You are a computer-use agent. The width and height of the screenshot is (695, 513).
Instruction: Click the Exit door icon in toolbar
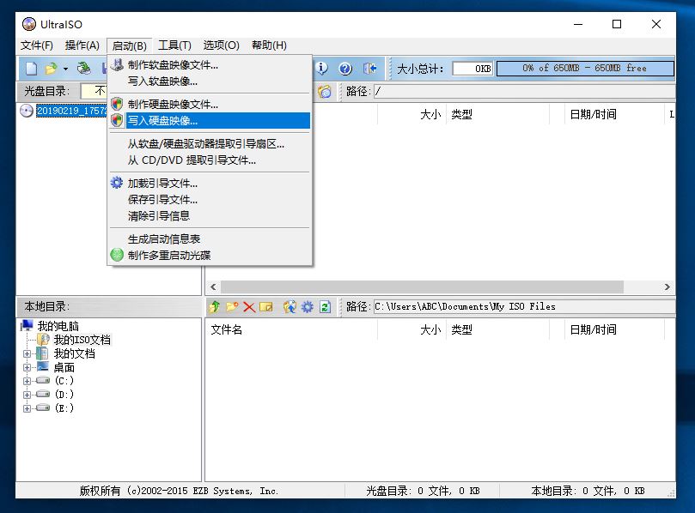pos(369,68)
